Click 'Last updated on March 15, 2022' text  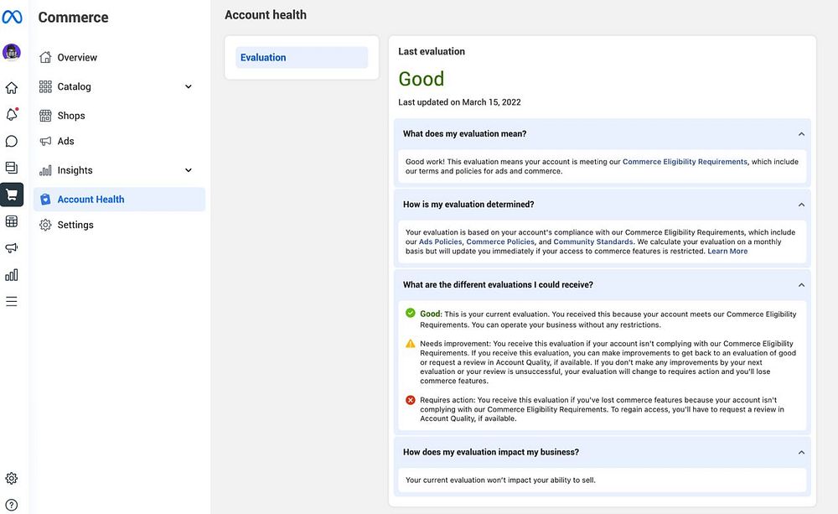coord(459,102)
